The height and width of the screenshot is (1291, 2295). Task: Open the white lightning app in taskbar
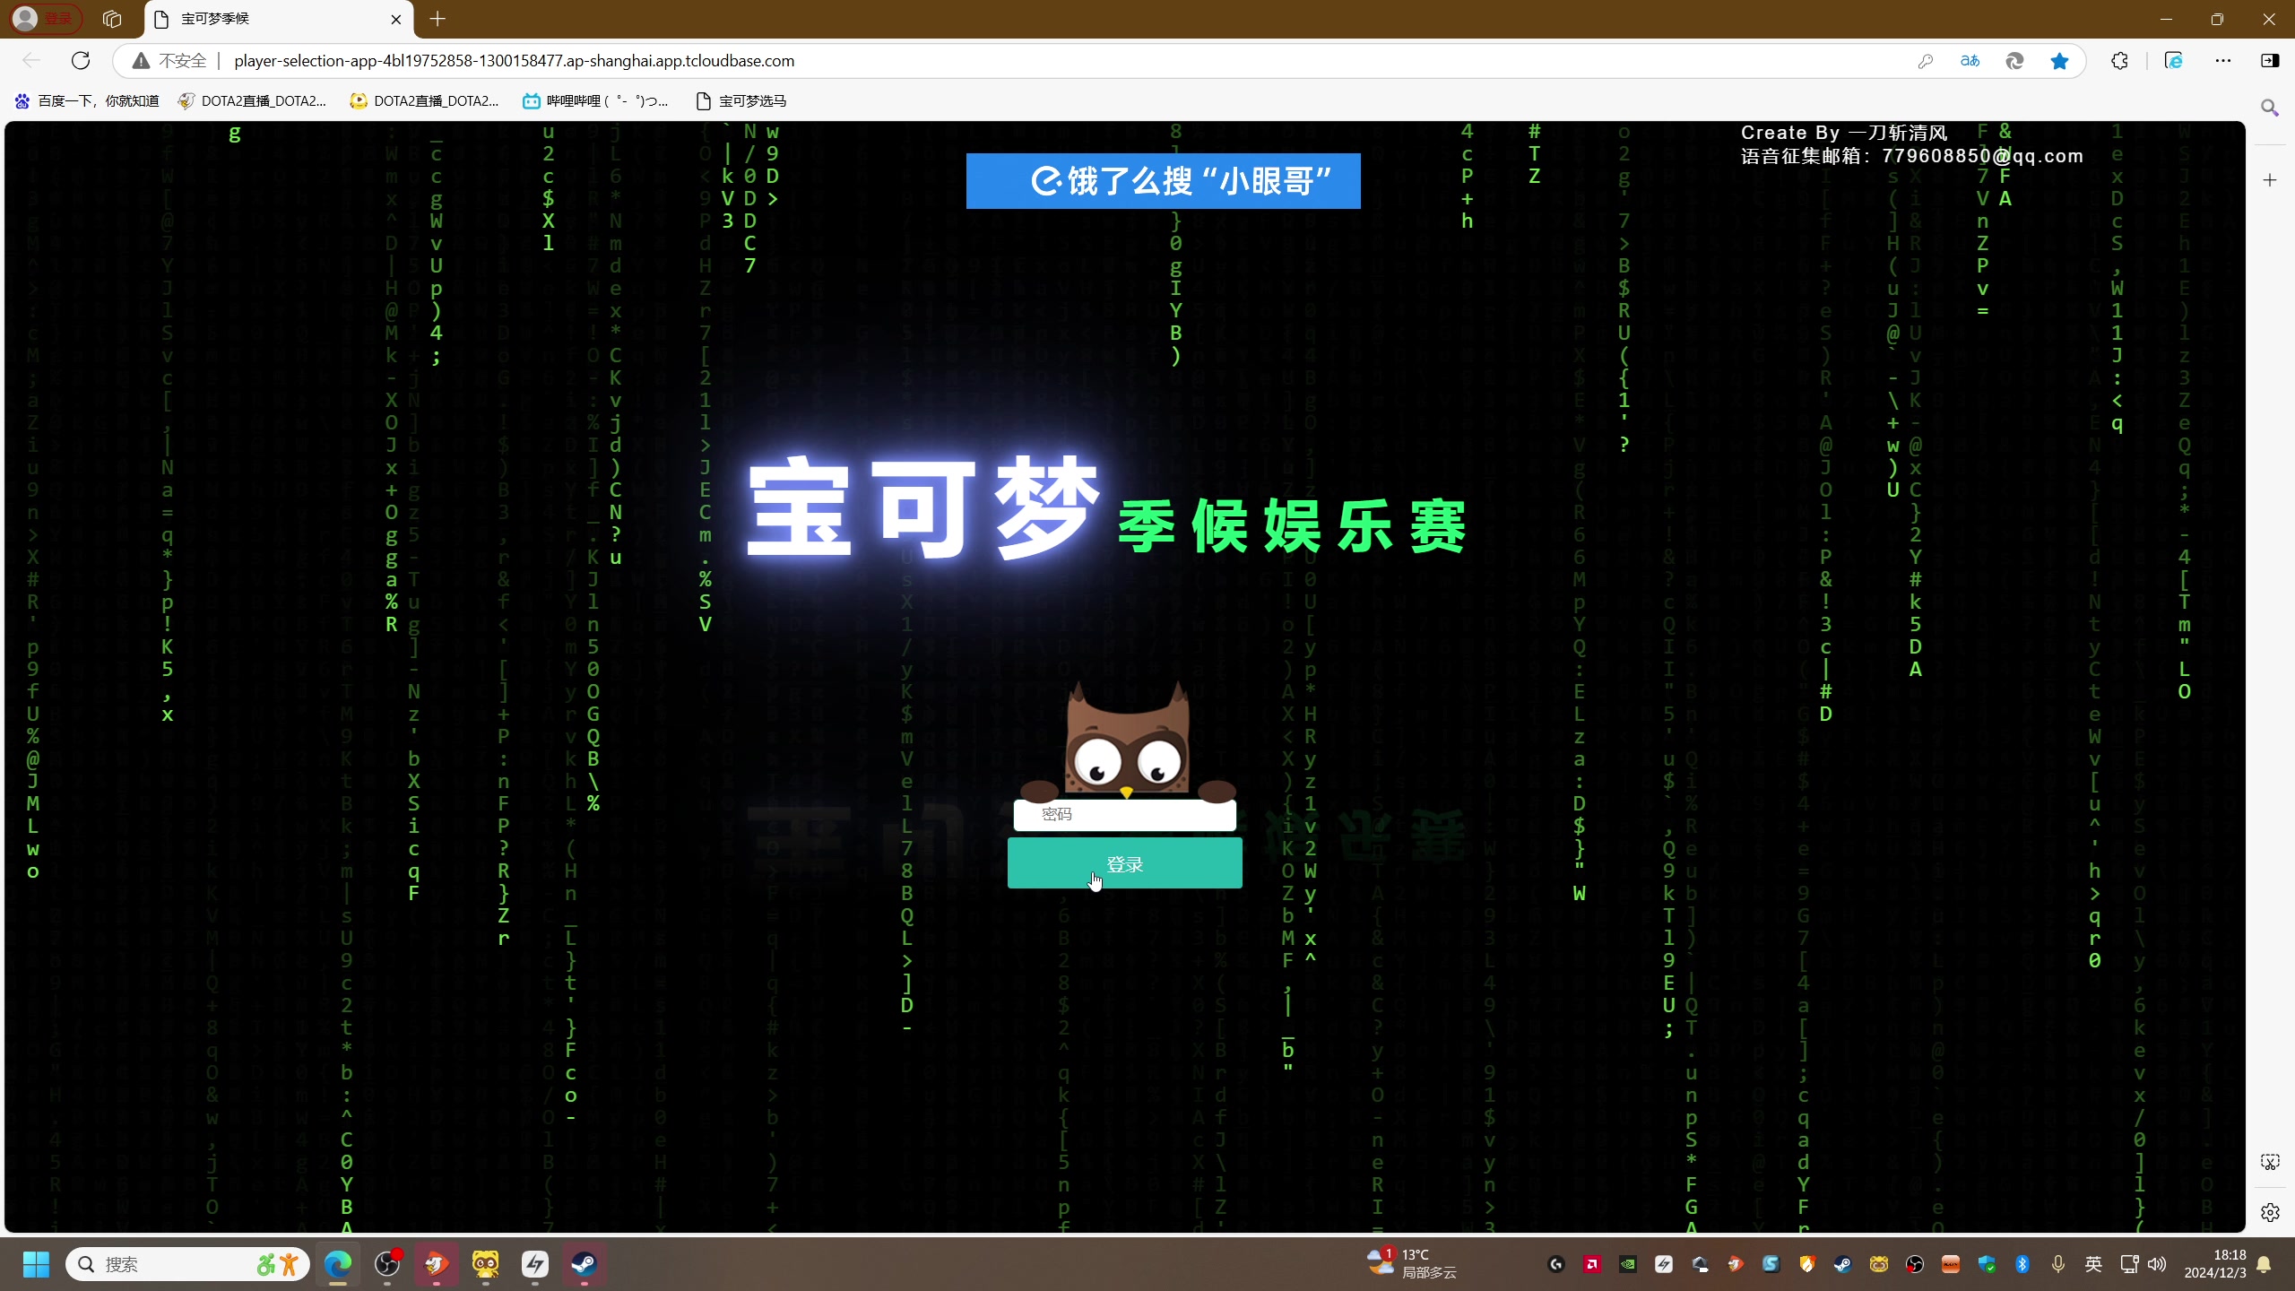pos(535,1264)
